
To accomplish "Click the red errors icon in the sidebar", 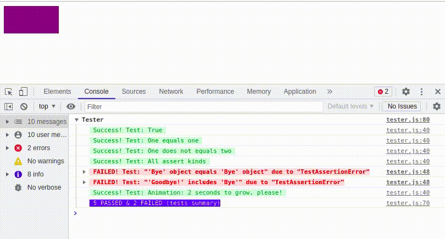I will (x=18, y=148).
